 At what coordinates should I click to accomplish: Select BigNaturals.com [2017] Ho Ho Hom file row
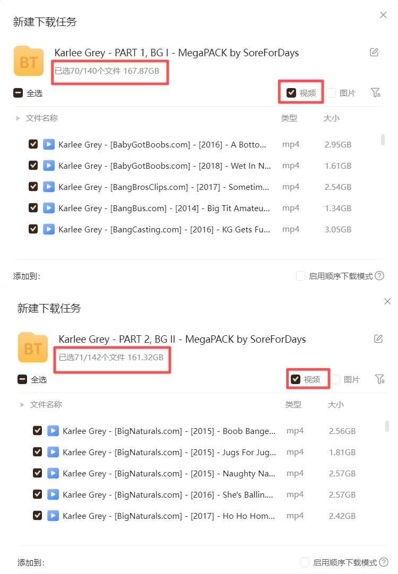(194, 516)
